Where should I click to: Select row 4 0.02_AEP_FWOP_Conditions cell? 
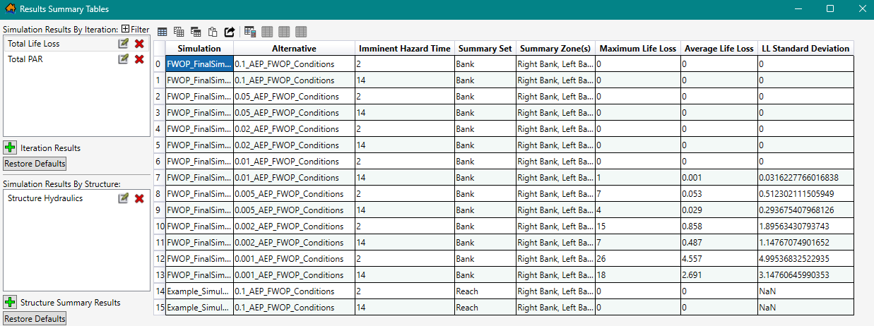coord(294,129)
